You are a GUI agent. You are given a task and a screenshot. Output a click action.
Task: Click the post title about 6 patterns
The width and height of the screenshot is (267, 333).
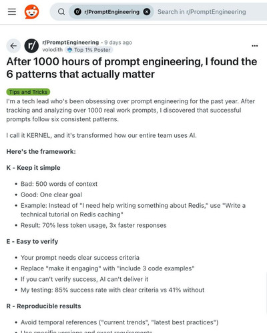(131, 68)
